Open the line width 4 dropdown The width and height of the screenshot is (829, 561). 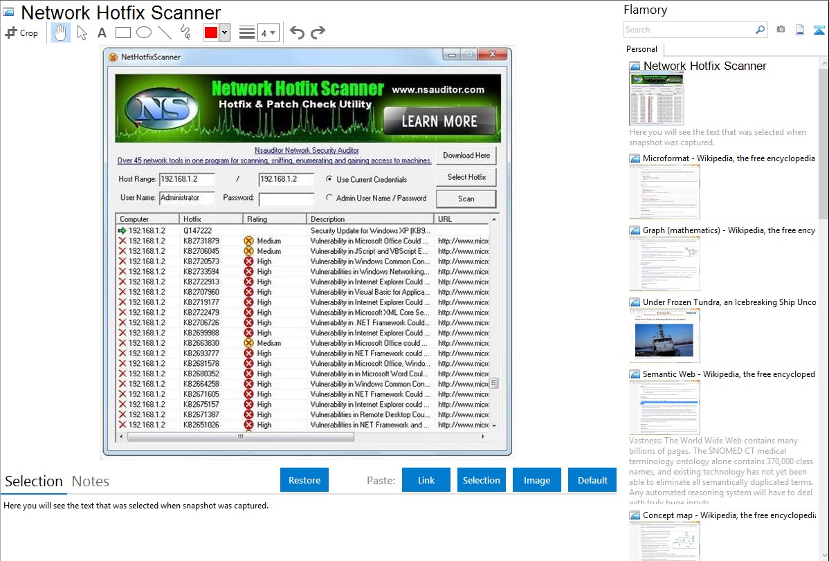pyautogui.click(x=268, y=33)
